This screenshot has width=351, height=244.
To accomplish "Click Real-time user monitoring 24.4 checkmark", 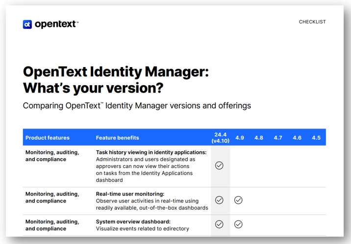I will (219, 200).
